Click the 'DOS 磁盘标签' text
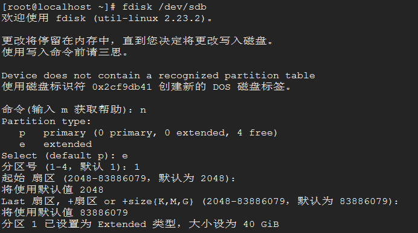 pos(252,87)
